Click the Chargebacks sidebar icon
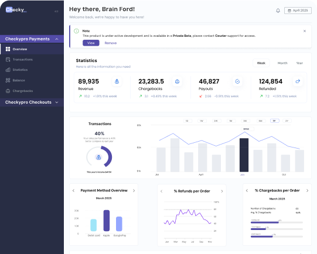Image resolution: width=317 pixels, height=254 pixels. tap(8, 91)
